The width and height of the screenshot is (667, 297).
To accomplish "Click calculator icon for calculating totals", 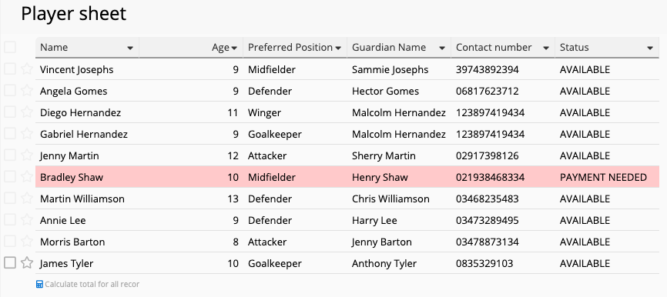I will coord(39,284).
